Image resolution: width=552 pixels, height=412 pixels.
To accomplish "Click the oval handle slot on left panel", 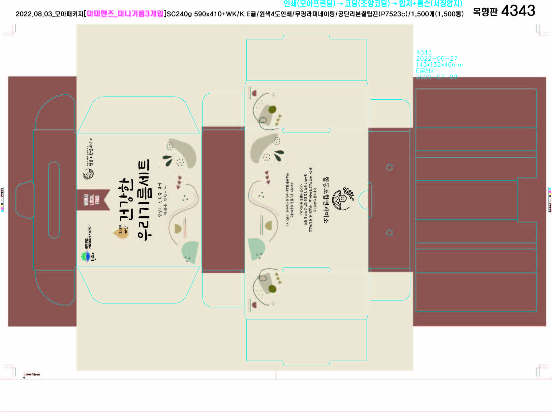I will (x=54, y=200).
